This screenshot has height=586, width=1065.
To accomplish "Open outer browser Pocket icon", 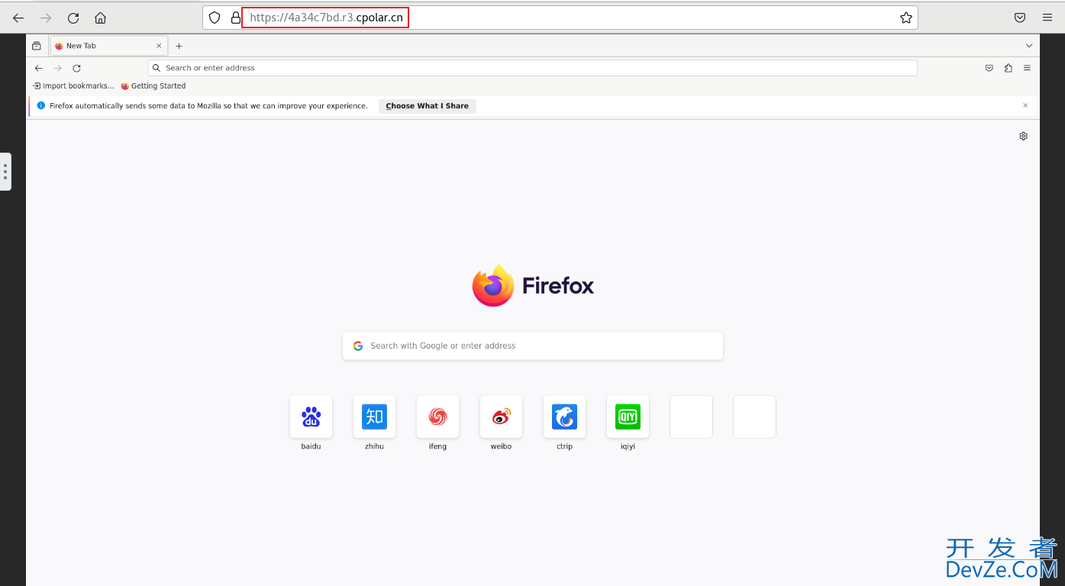I will tap(1020, 18).
